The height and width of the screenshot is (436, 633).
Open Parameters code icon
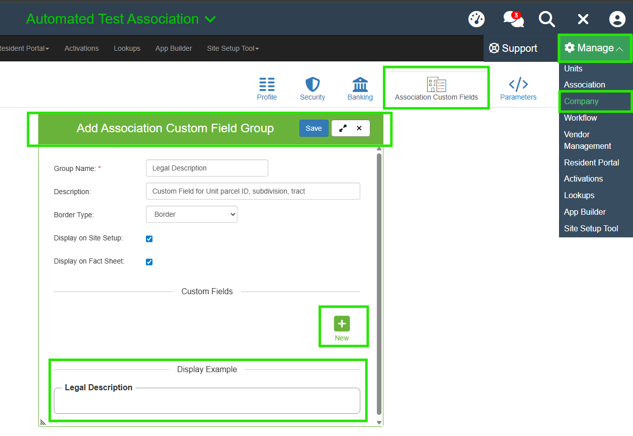(518, 89)
